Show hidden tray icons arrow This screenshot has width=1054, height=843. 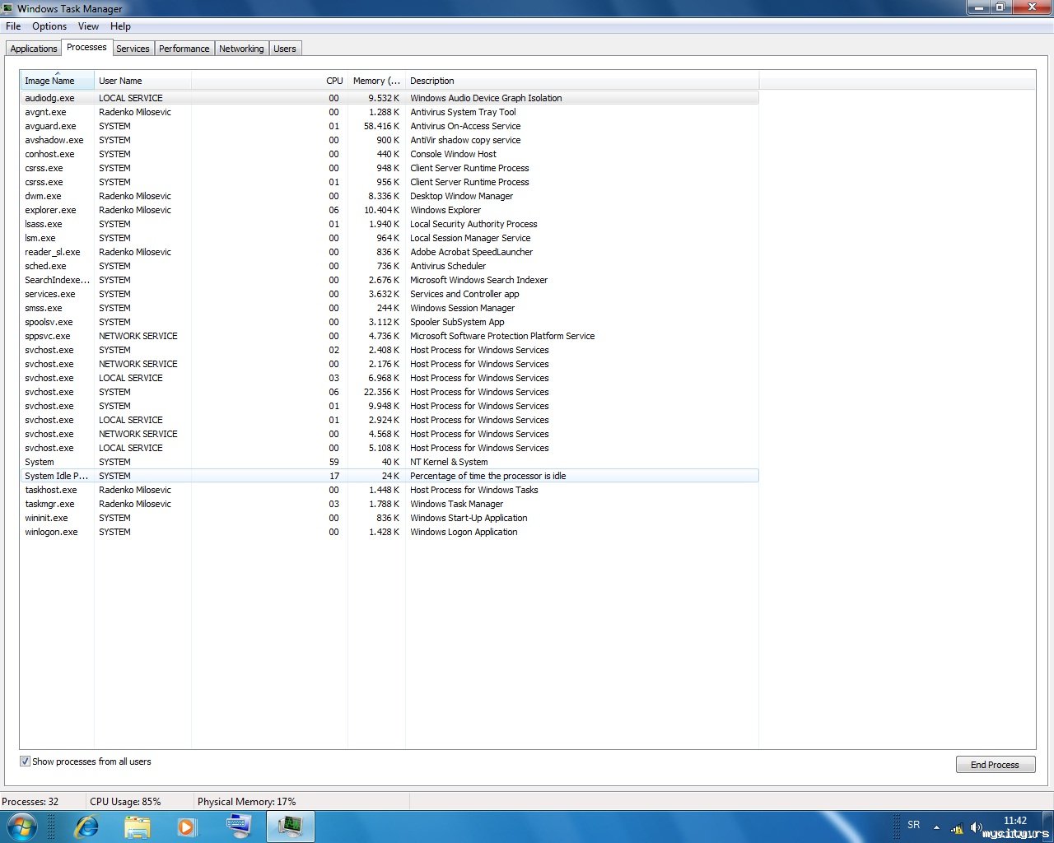pyautogui.click(x=936, y=827)
